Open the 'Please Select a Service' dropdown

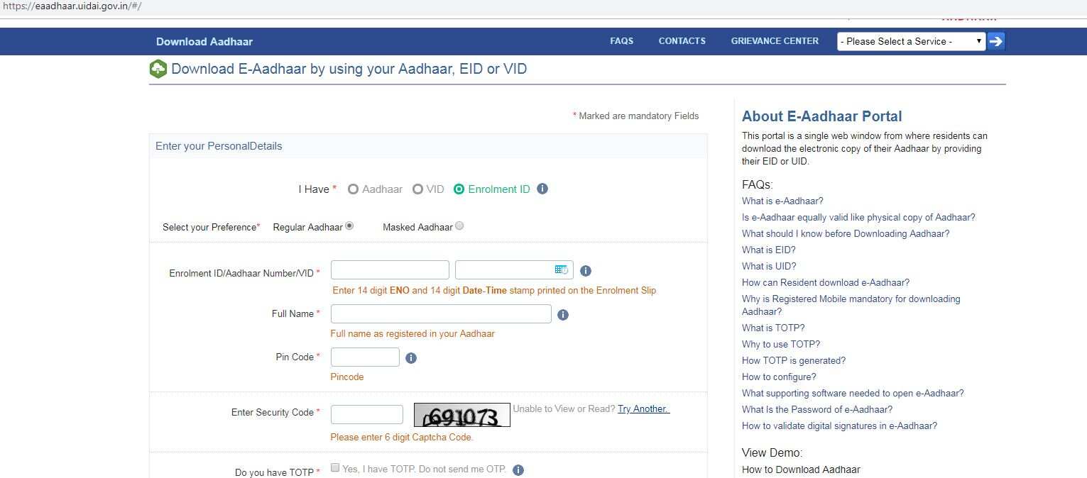[912, 41]
